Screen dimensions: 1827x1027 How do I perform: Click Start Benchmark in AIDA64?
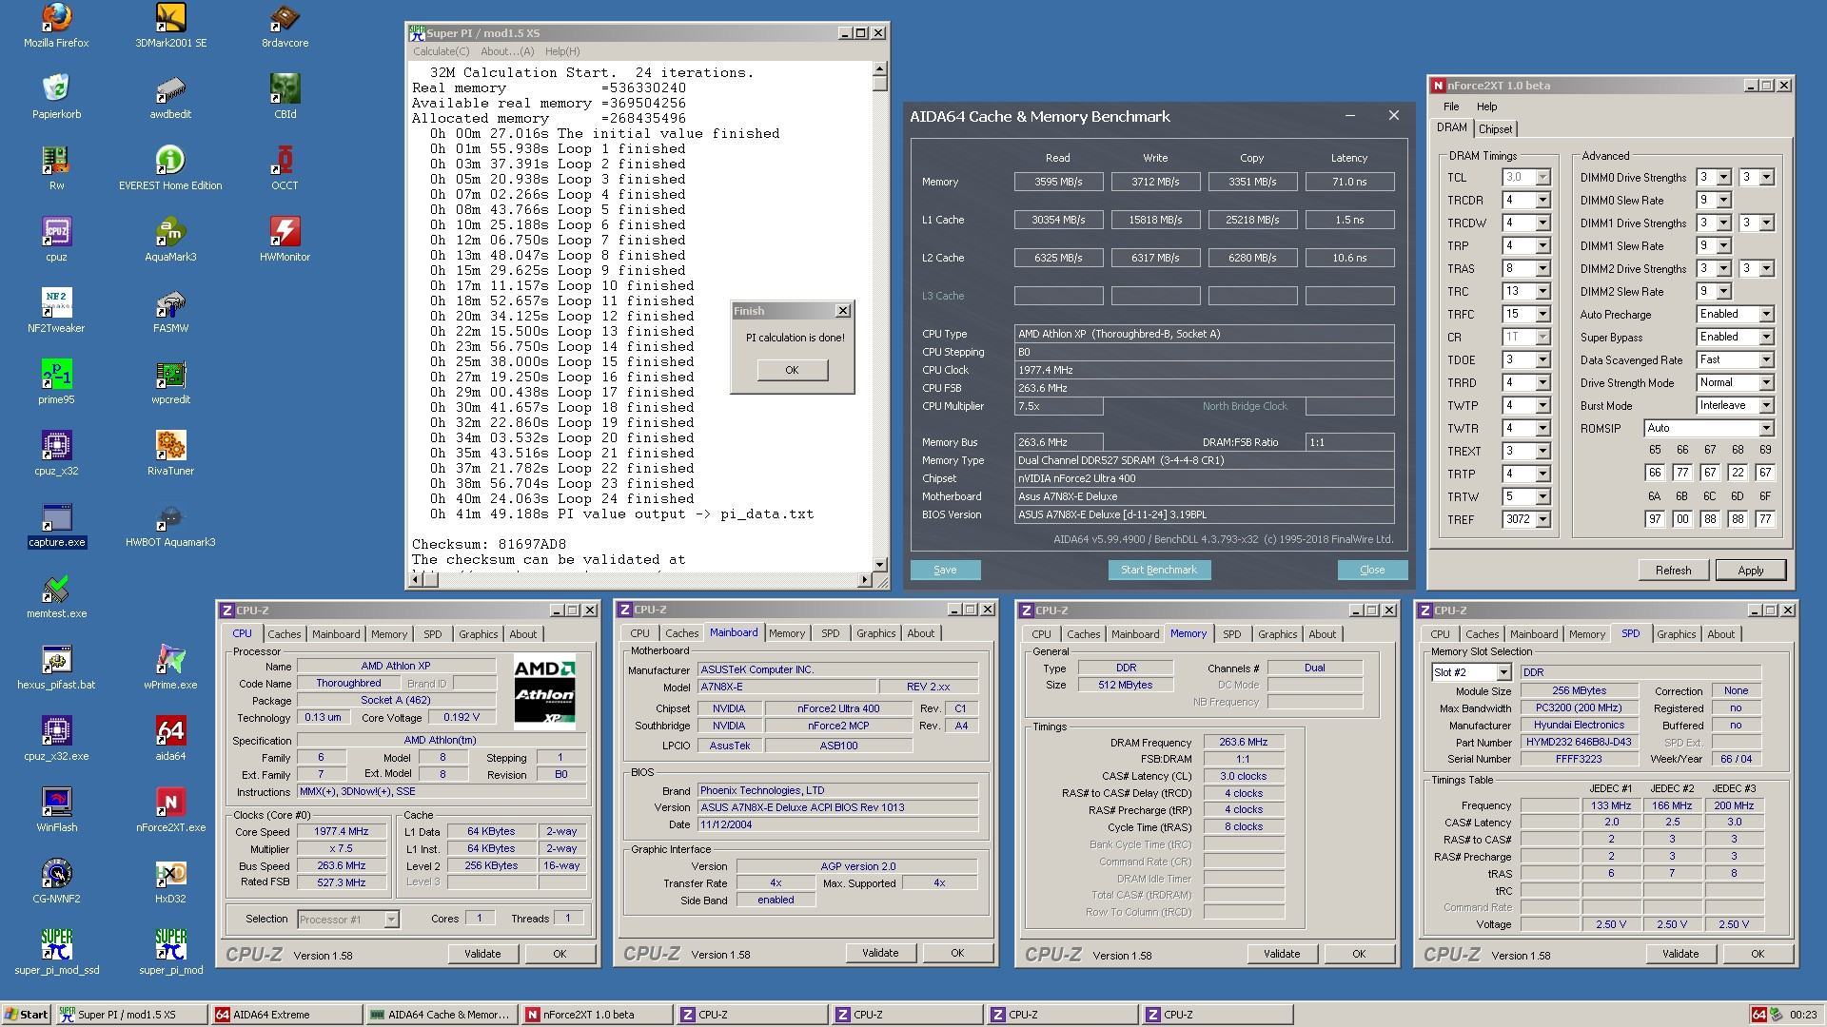[x=1158, y=570]
